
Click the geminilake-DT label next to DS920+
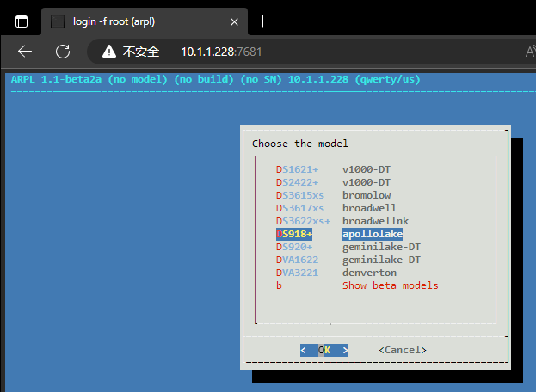[x=381, y=247]
